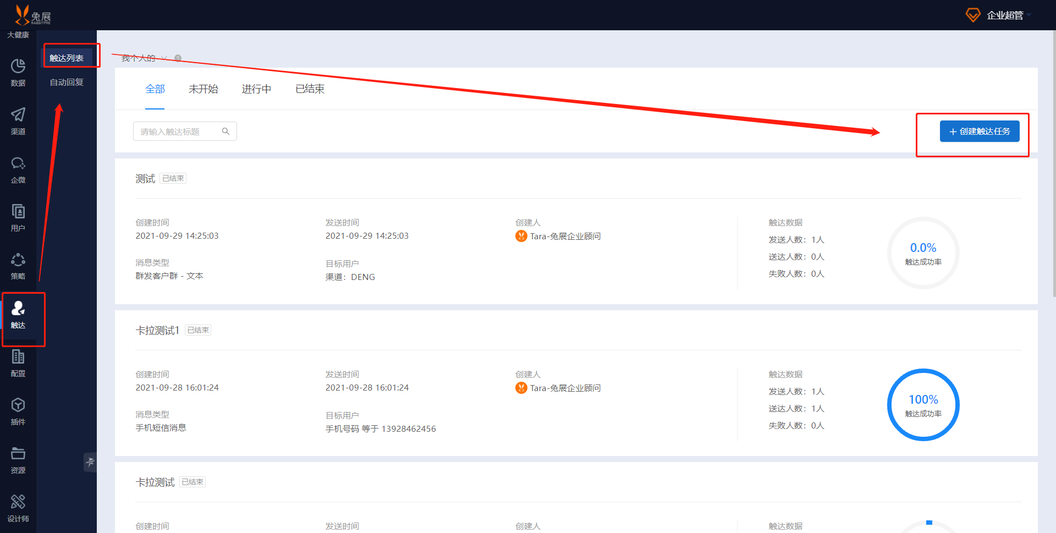Switch to the 未开始 tab

(204, 89)
